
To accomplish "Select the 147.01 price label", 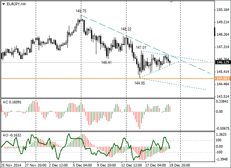I will click(141, 47).
